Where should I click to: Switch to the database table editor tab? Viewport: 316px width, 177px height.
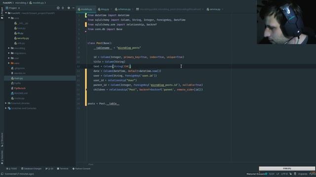click(x=168, y=9)
